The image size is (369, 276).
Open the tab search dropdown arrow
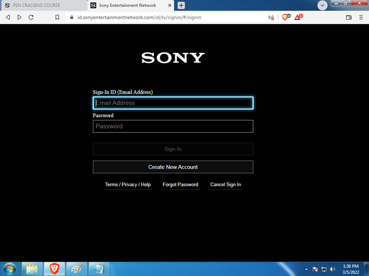[x=322, y=5]
